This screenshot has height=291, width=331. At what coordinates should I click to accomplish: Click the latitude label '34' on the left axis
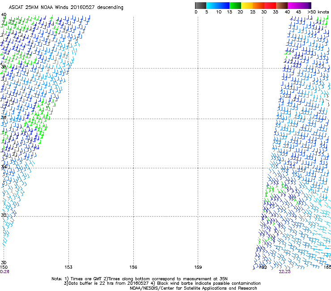[4, 167]
